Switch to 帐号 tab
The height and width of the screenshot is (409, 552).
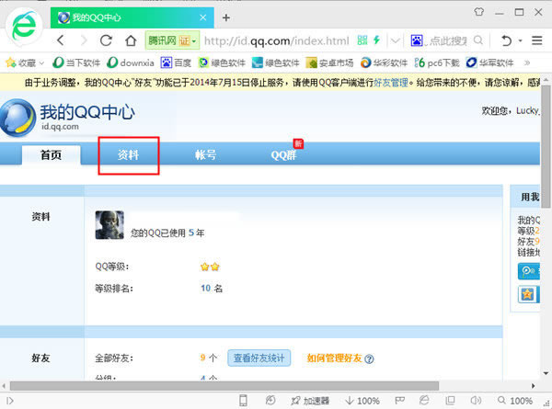click(x=205, y=154)
